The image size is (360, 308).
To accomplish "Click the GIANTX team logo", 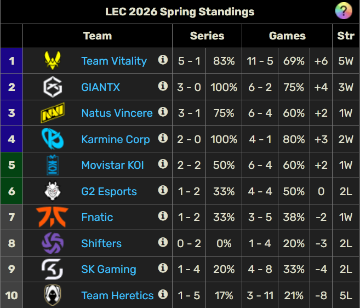I will tap(53, 87).
